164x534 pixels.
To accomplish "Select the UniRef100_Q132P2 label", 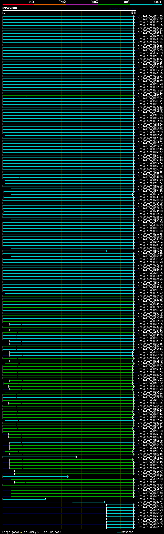I will pyautogui.click(x=150, y=411).
